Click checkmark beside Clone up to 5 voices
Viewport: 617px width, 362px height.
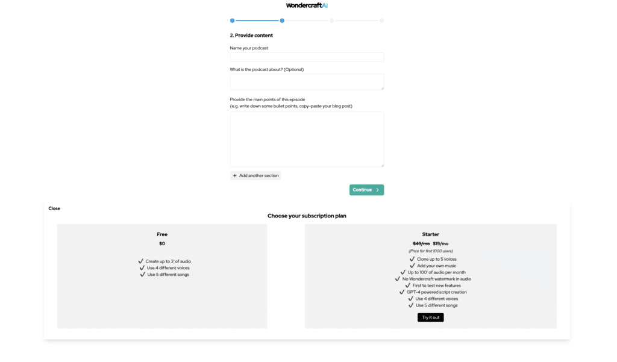(x=412, y=259)
